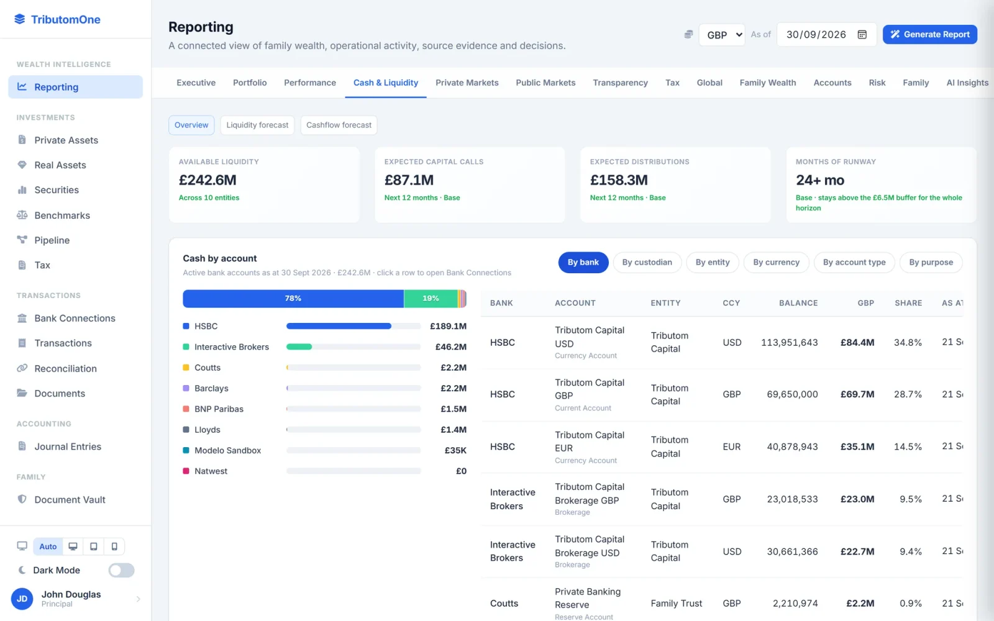Viewport: 994px width, 621px height.
Task: Click the mobile phone layout icon
Action: 114,546
